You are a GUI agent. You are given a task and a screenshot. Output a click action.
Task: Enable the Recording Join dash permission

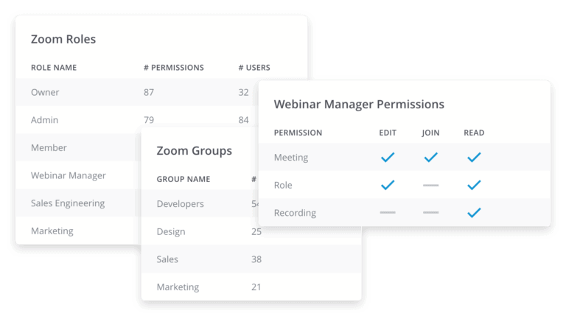[x=430, y=212]
